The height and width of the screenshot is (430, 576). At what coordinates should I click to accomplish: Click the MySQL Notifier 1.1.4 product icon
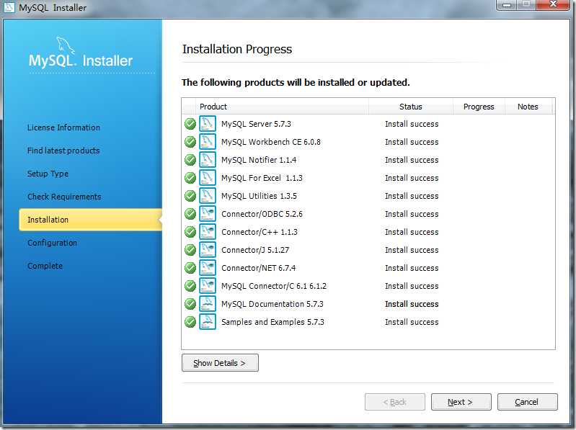click(x=207, y=160)
